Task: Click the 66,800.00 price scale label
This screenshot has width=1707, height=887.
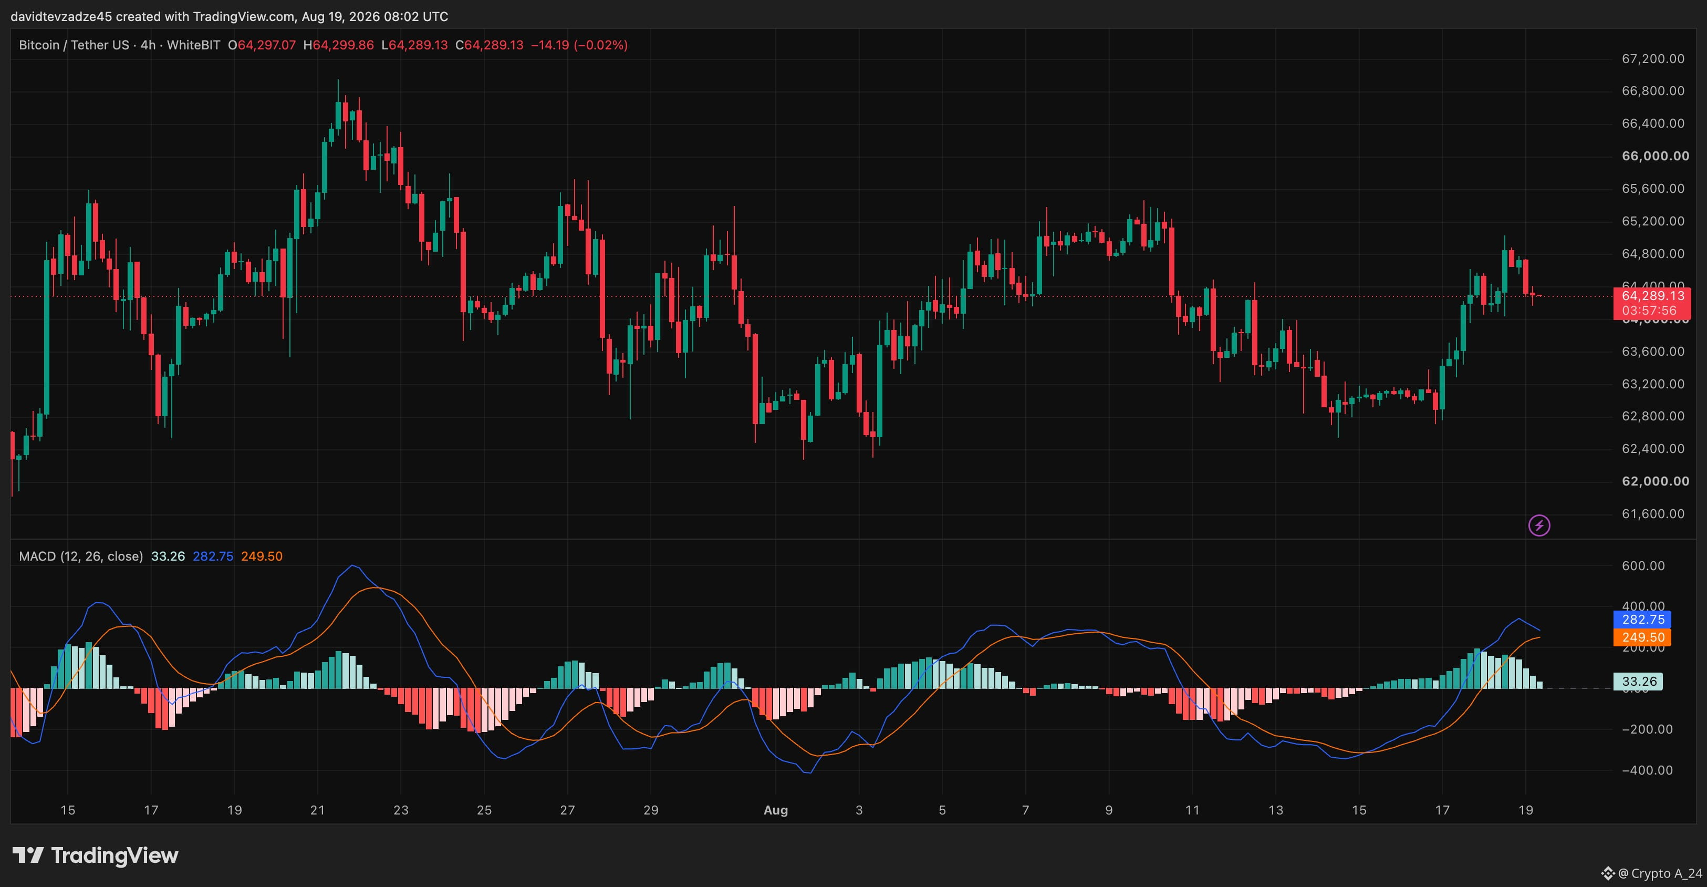Action: point(1653,91)
